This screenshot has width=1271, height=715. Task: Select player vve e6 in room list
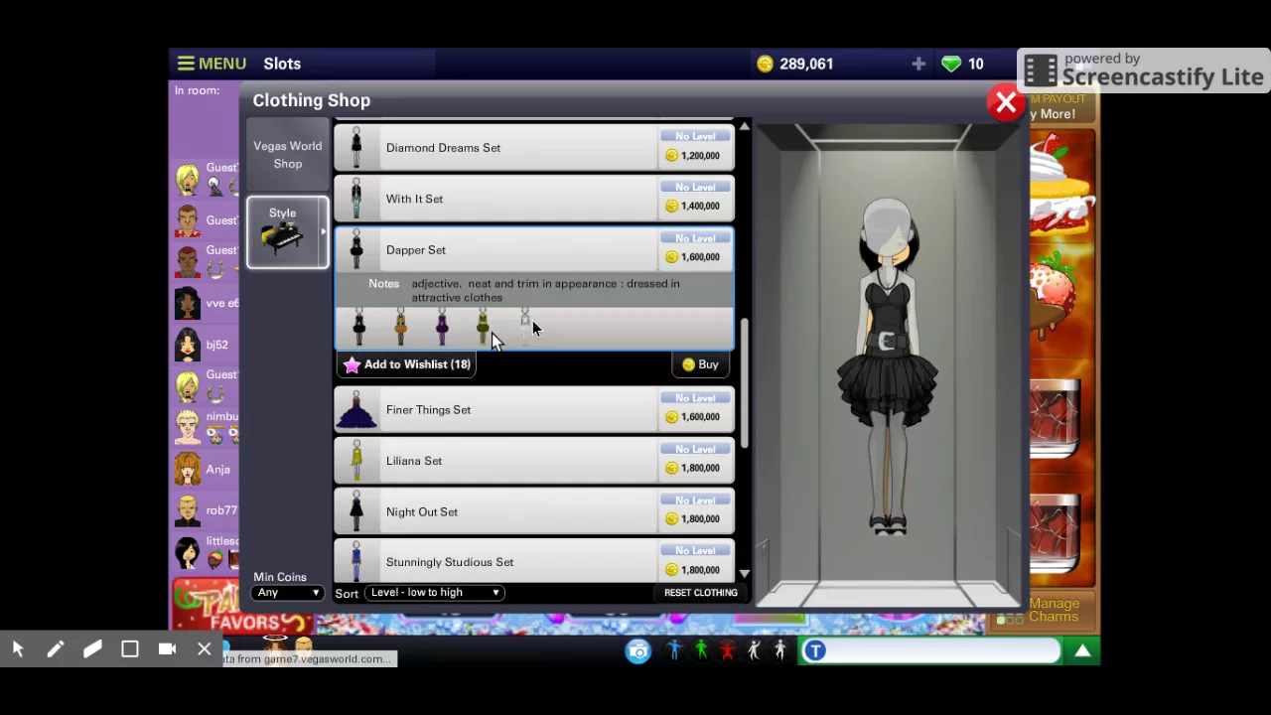tap(204, 304)
